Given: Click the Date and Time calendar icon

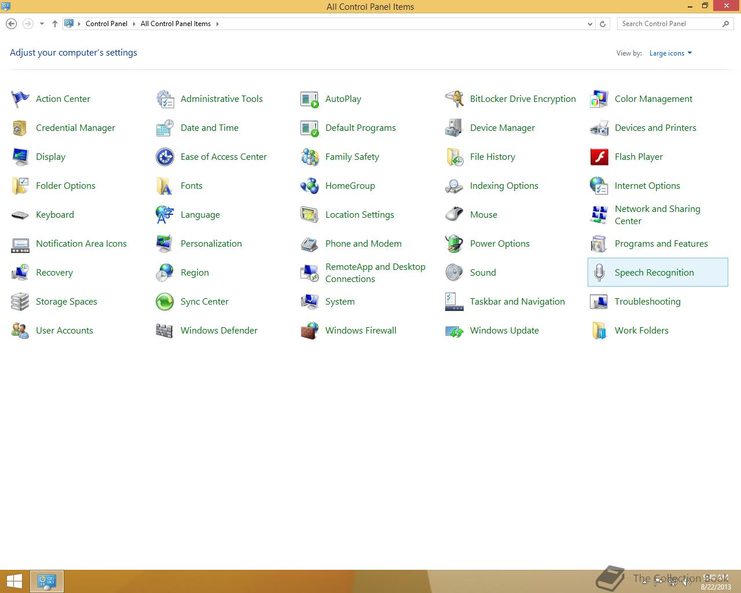Looking at the screenshot, I should (x=165, y=128).
